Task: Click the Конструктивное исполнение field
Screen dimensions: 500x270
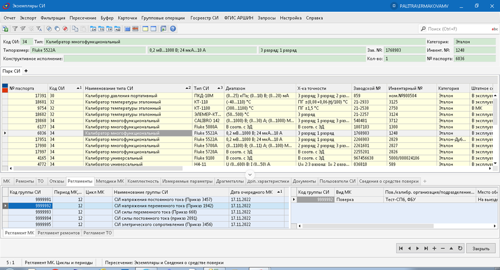Action: point(215,59)
